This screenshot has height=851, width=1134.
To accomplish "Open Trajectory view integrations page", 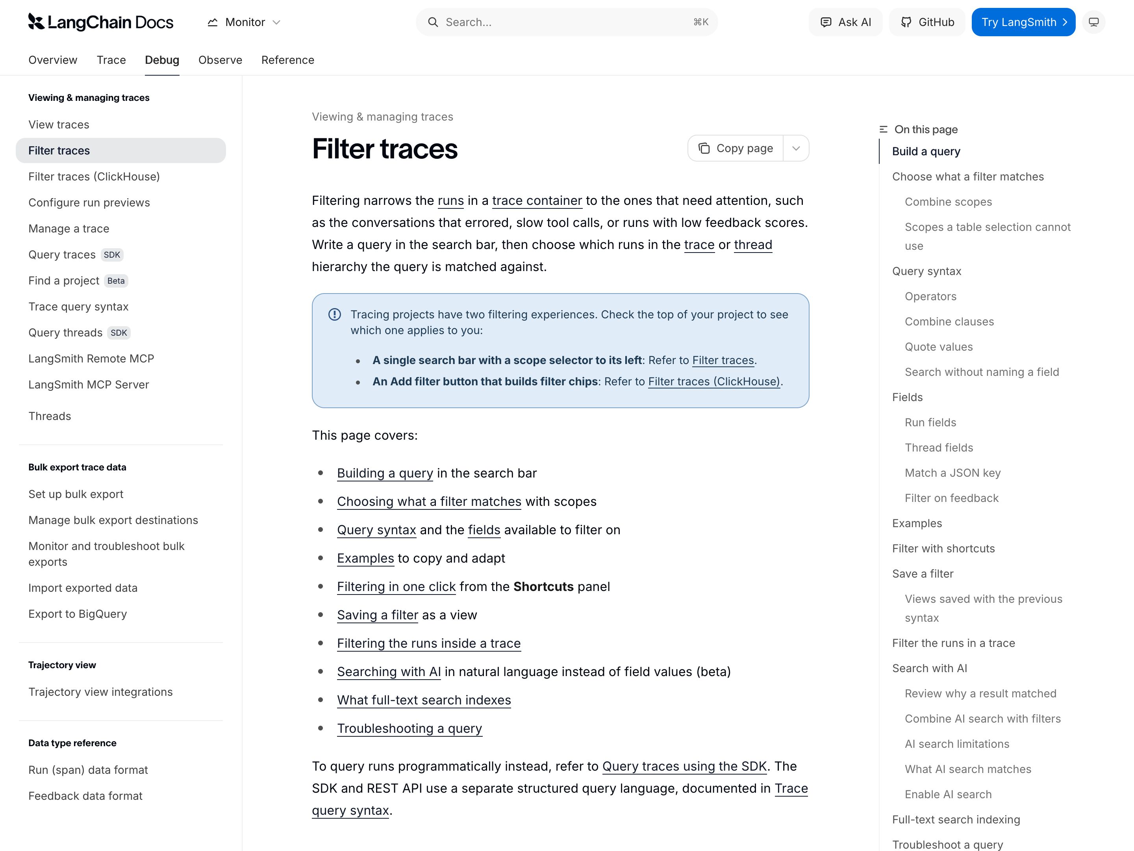I will click(x=120, y=692).
